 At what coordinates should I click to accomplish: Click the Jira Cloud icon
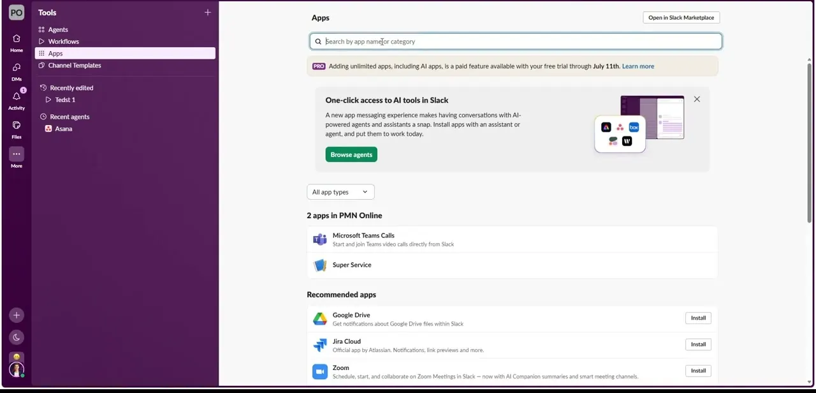tap(320, 345)
